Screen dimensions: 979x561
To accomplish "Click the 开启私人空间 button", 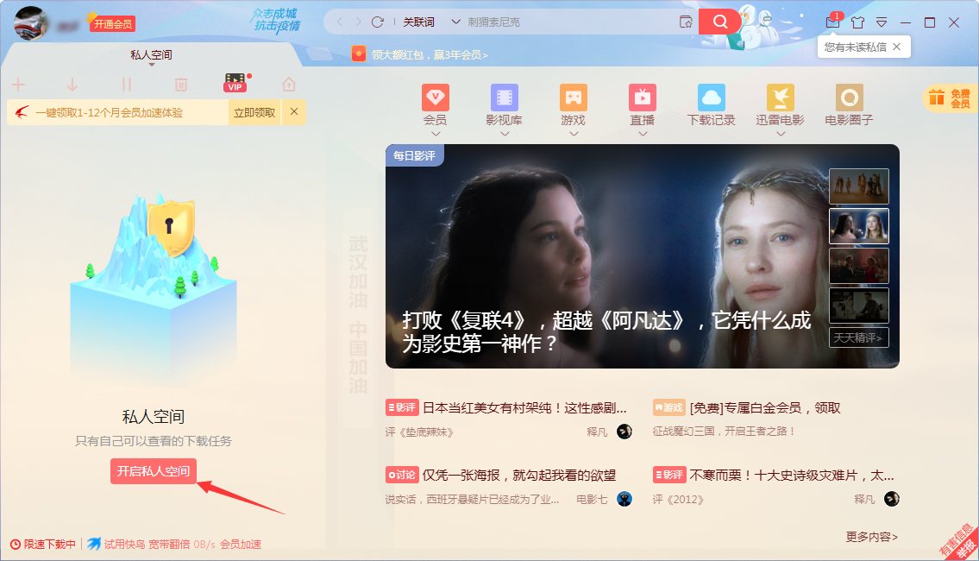I will tap(153, 472).
